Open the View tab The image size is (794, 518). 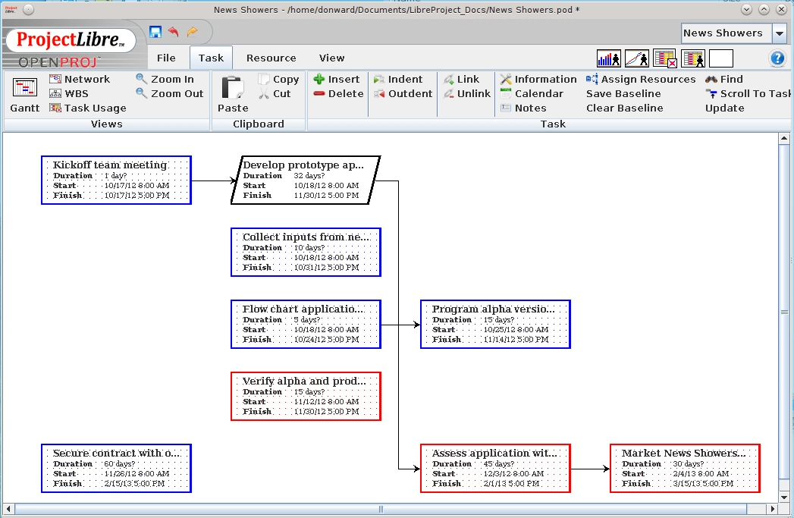(331, 58)
